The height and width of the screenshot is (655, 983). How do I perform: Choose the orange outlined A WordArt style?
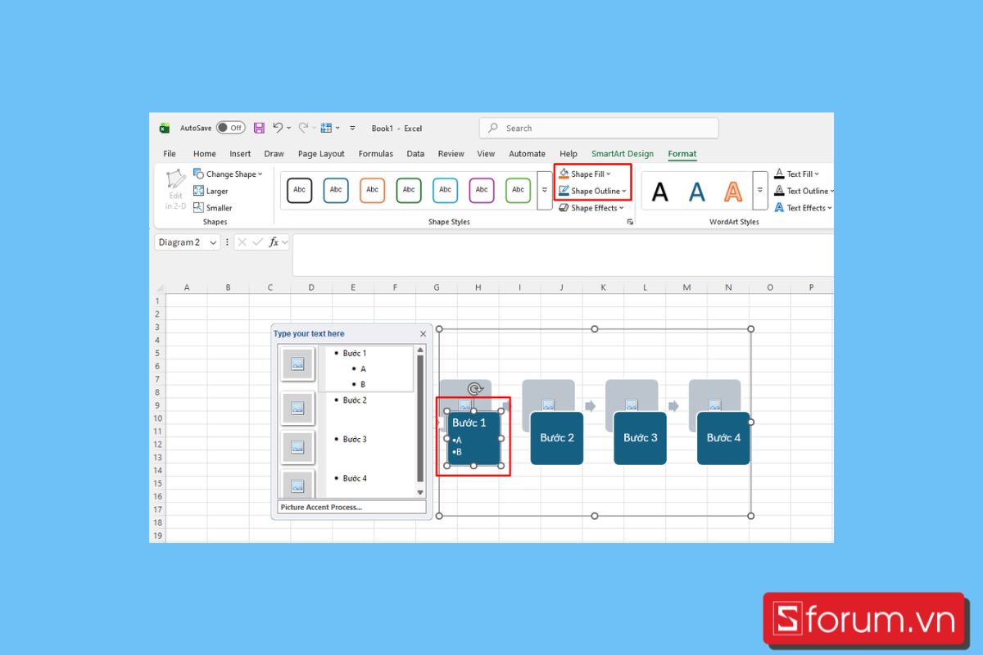733,192
